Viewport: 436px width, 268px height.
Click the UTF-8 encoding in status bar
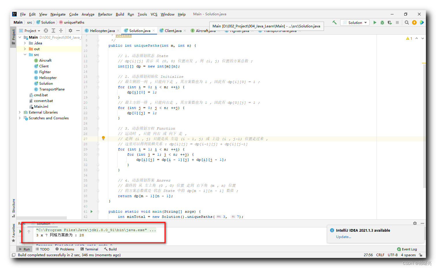coord(393,255)
